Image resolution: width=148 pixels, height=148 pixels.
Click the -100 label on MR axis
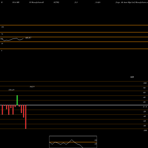(x=145, y=131)
